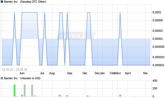Click the 200 volume axis label

(155, 88)
